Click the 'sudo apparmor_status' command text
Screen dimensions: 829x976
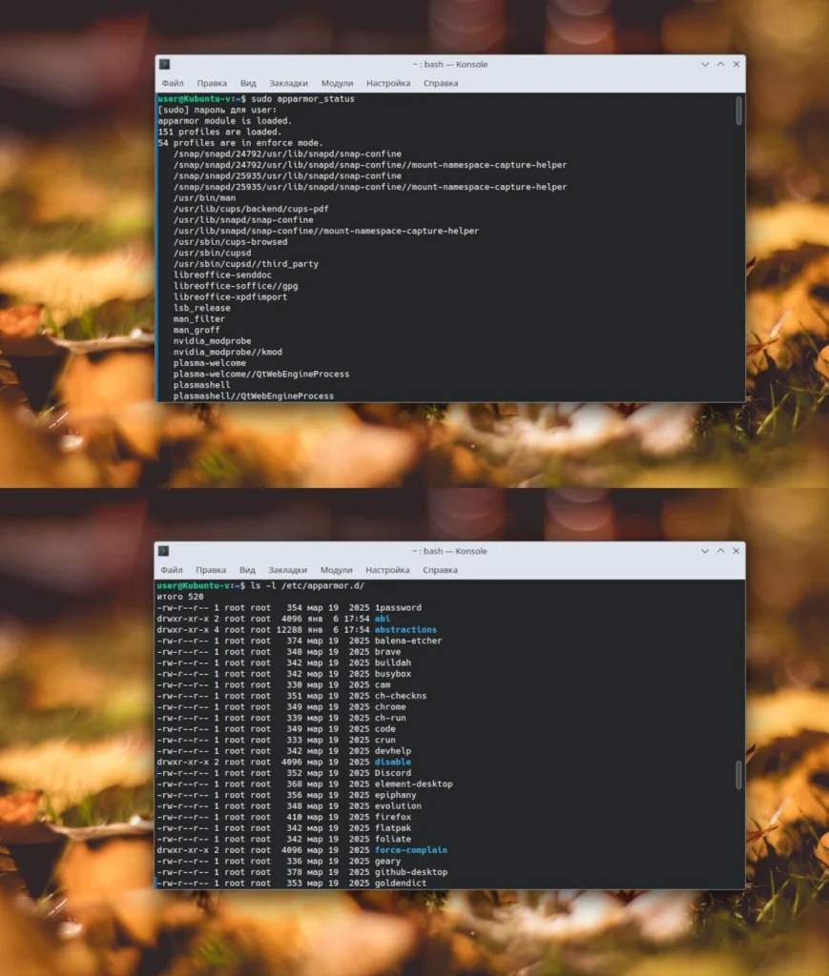pyautogui.click(x=302, y=99)
